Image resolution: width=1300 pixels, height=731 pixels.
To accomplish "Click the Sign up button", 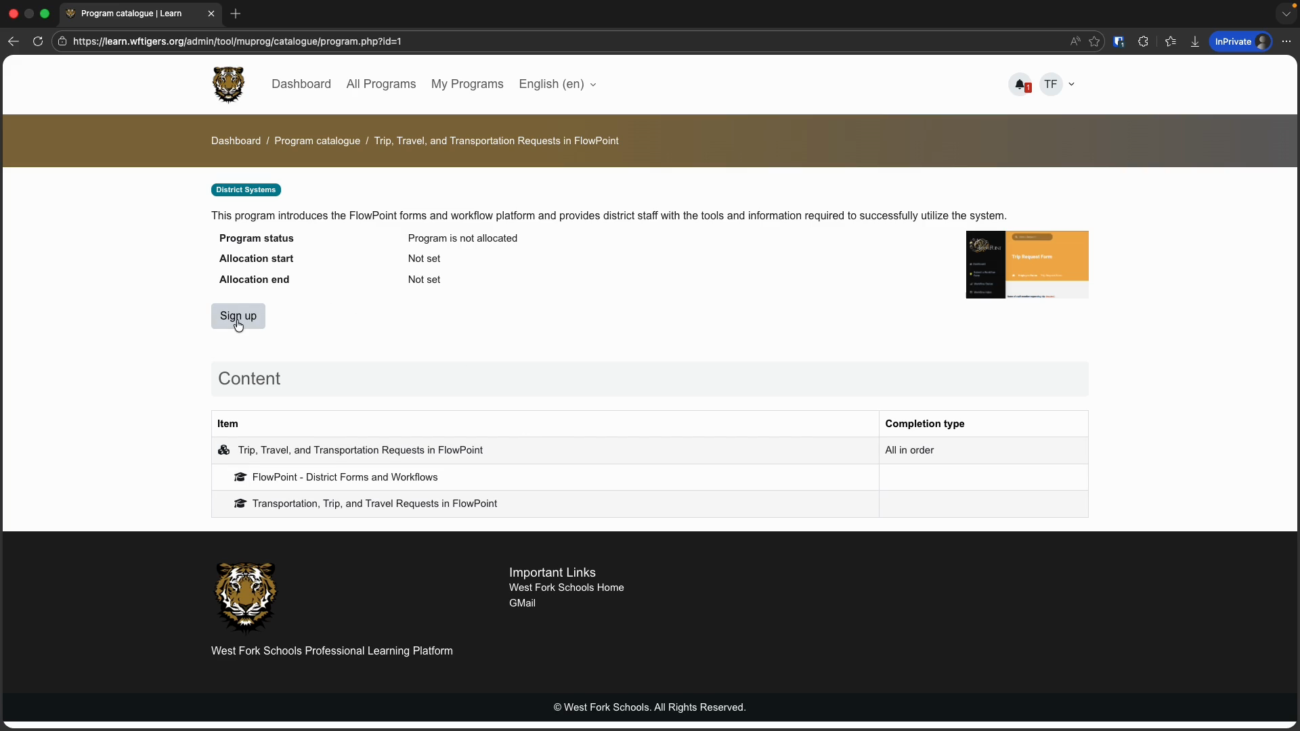I will click(x=238, y=316).
